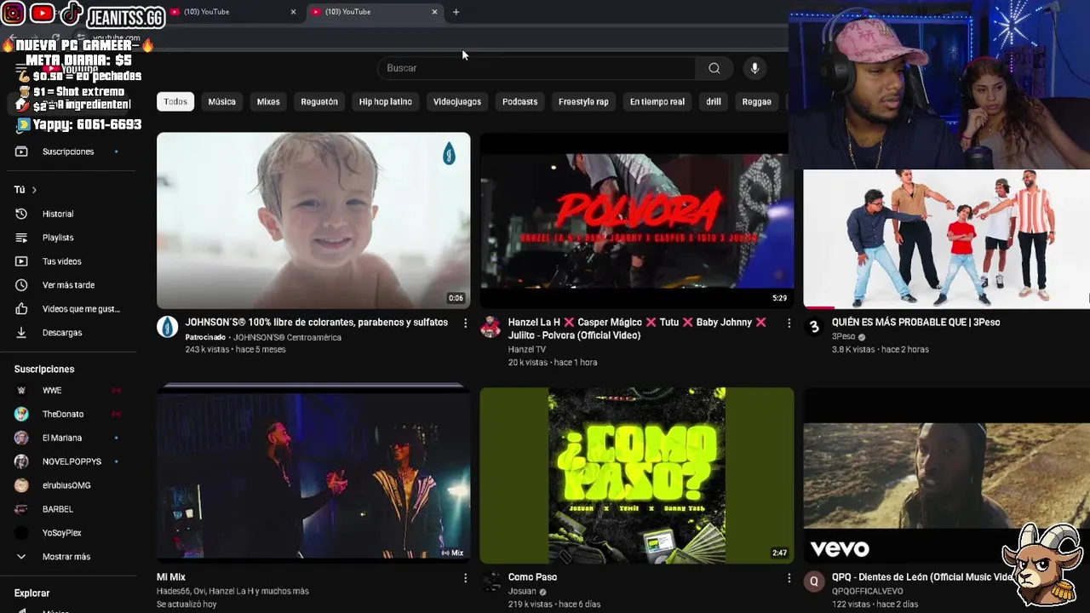Open Hanzel TV channel name link
This screenshot has height=613, width=1090.
click(x=527, y=349)
